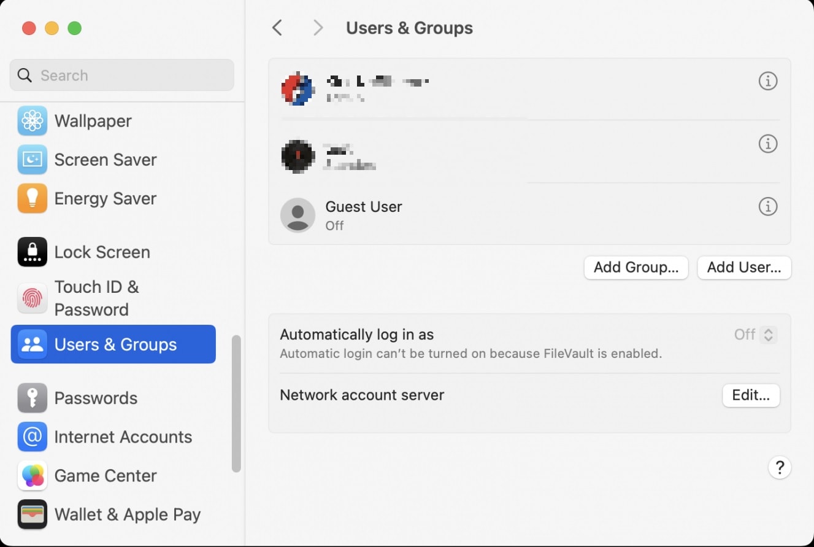Image resolution: width=814 pixels, height=547 pixels.
Task: Open Passwords key icon in sidebar
Action: (32, 398)
